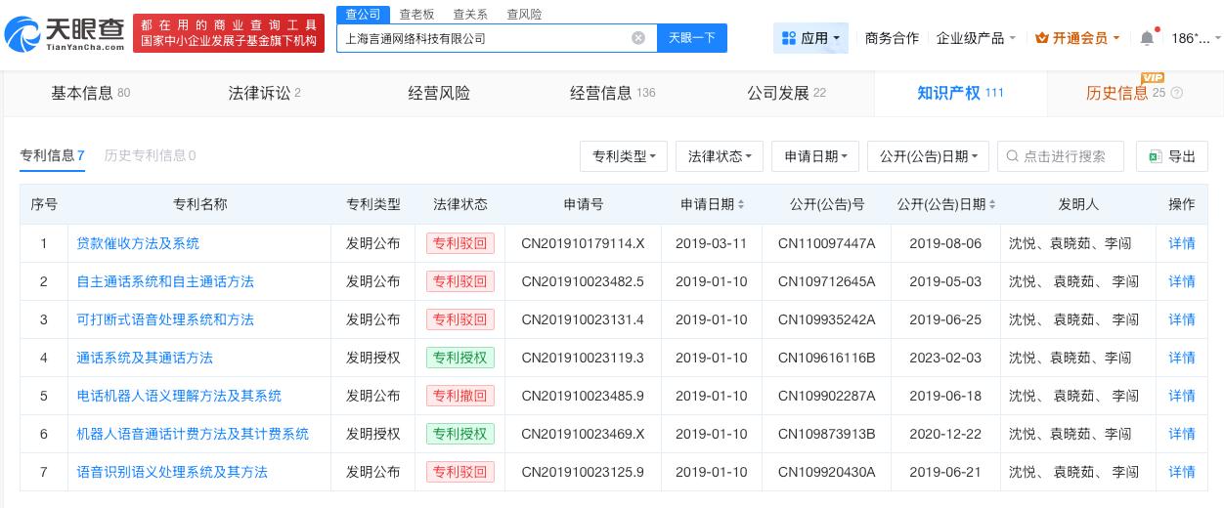The height and width of the screenshot is (508, 1224).
Task: Click 详情 for 电话机器人语义理解方法及其系统
Action: [1182, 396]
